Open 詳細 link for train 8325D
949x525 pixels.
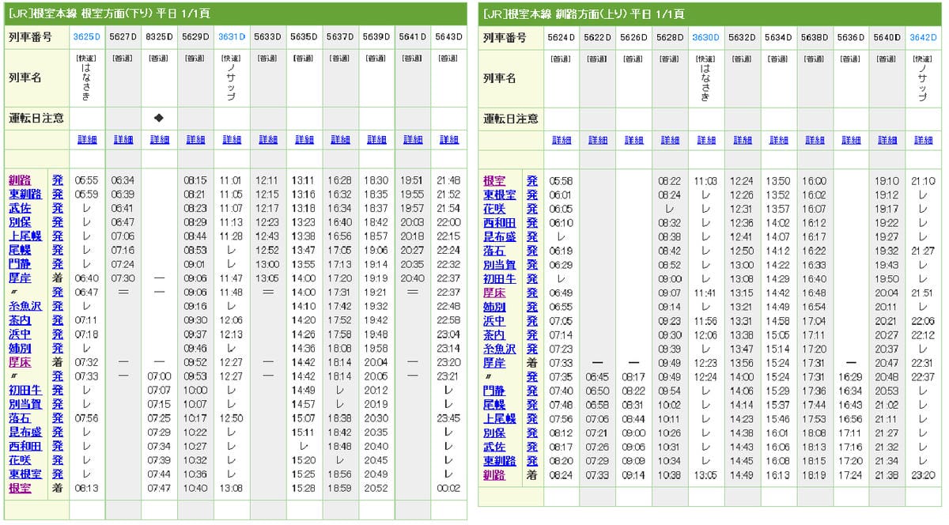point(160,140)
